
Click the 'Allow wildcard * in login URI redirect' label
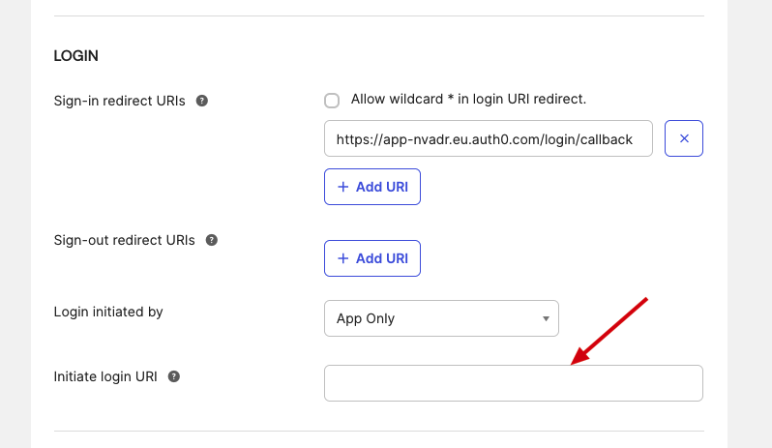coord(468,99)
